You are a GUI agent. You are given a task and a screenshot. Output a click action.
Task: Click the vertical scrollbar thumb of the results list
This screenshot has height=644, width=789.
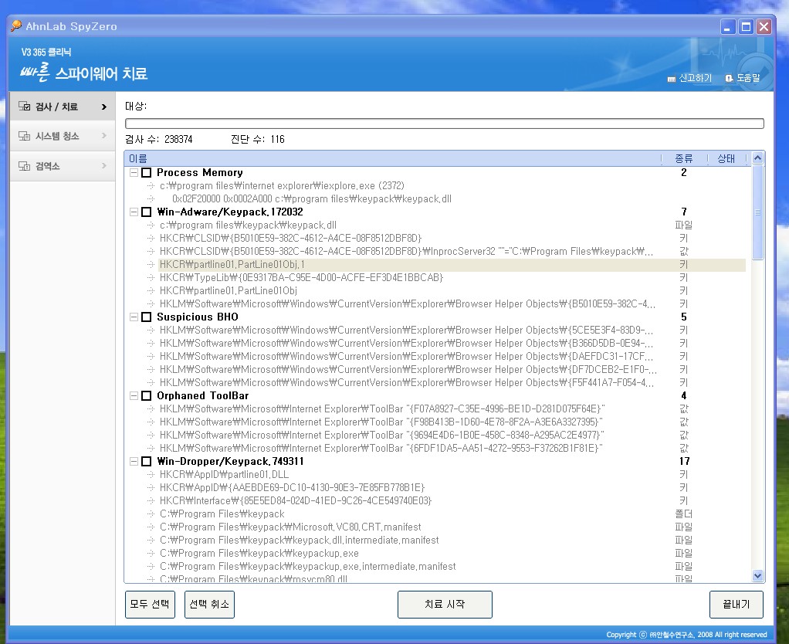[758, 212]
